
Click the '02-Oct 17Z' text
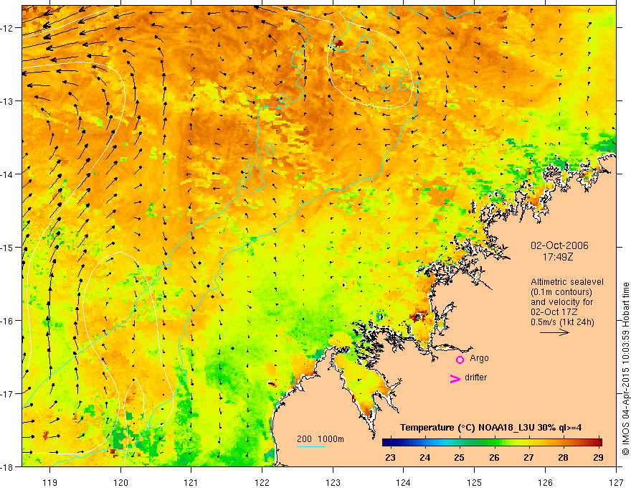tap(554, 312)
